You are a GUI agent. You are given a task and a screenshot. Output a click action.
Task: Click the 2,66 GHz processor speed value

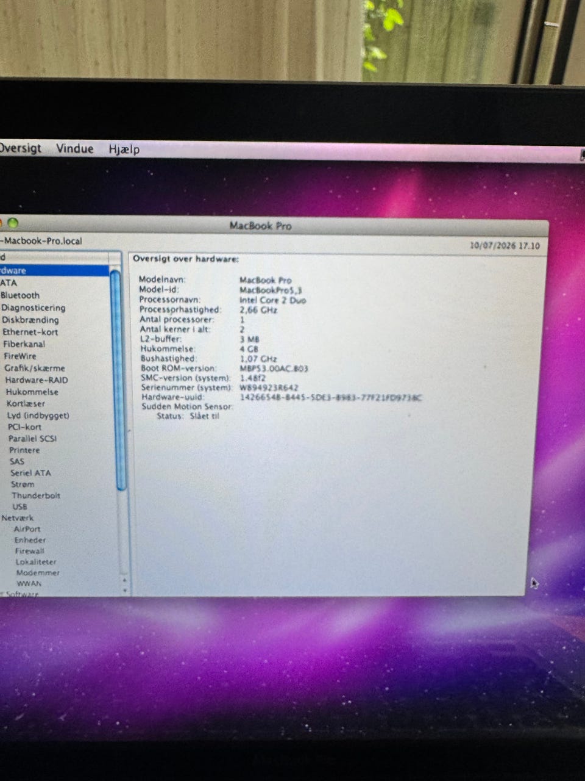tap(258, 309)
